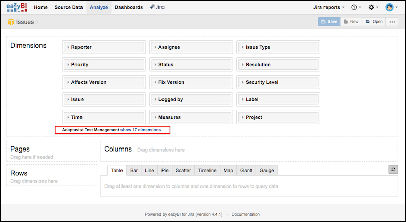Viewport: 406px width, 222px height.
Task: Click the Jira logo link
Action: (x=159, y=8)
